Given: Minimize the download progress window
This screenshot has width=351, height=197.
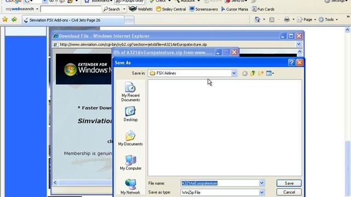Looking at the screenshot, I should click(218, 53).
